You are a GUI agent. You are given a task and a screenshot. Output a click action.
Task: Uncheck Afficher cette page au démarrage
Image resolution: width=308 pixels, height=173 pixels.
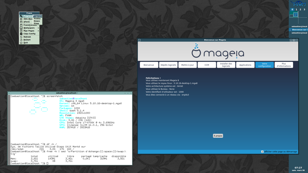(262, 151)
